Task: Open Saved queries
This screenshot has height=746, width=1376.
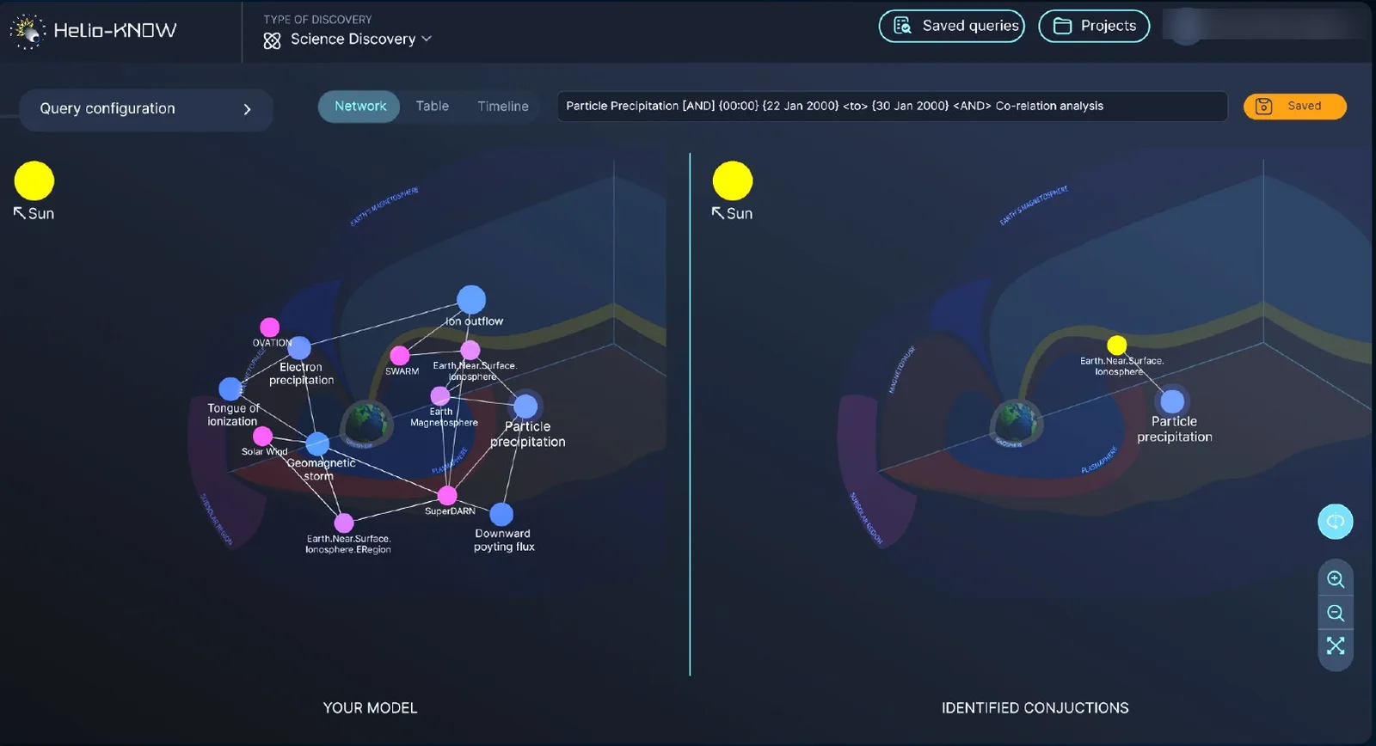Action: tap(951, 26)
